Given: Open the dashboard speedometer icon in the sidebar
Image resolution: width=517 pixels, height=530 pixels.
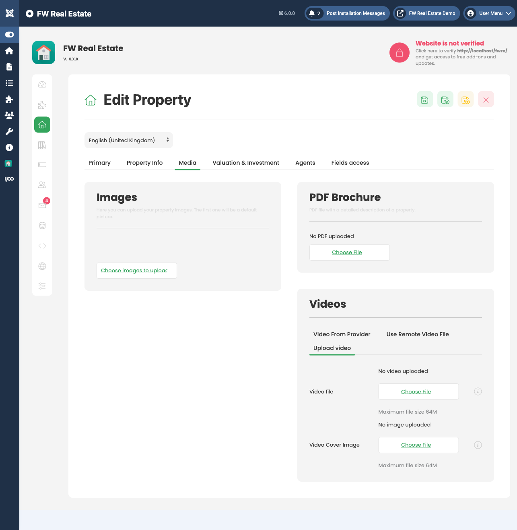Looking at the screenshot, I should [42, 85].
